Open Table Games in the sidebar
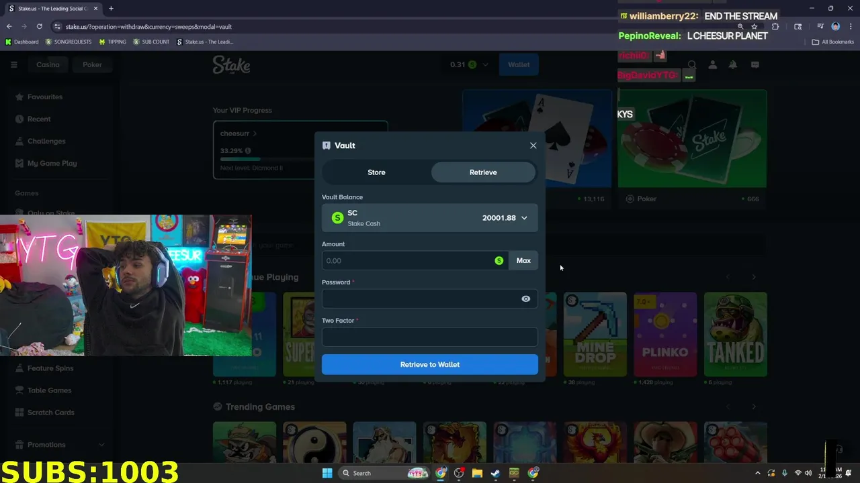 49,390
